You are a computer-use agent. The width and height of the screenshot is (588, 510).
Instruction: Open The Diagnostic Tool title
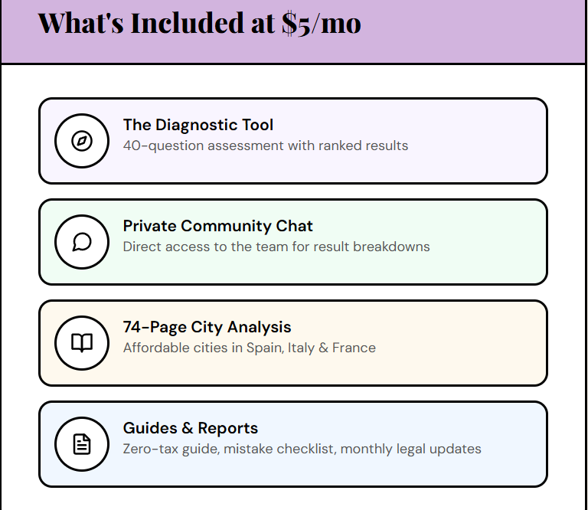pyautogui.click(x=198, y=125)
